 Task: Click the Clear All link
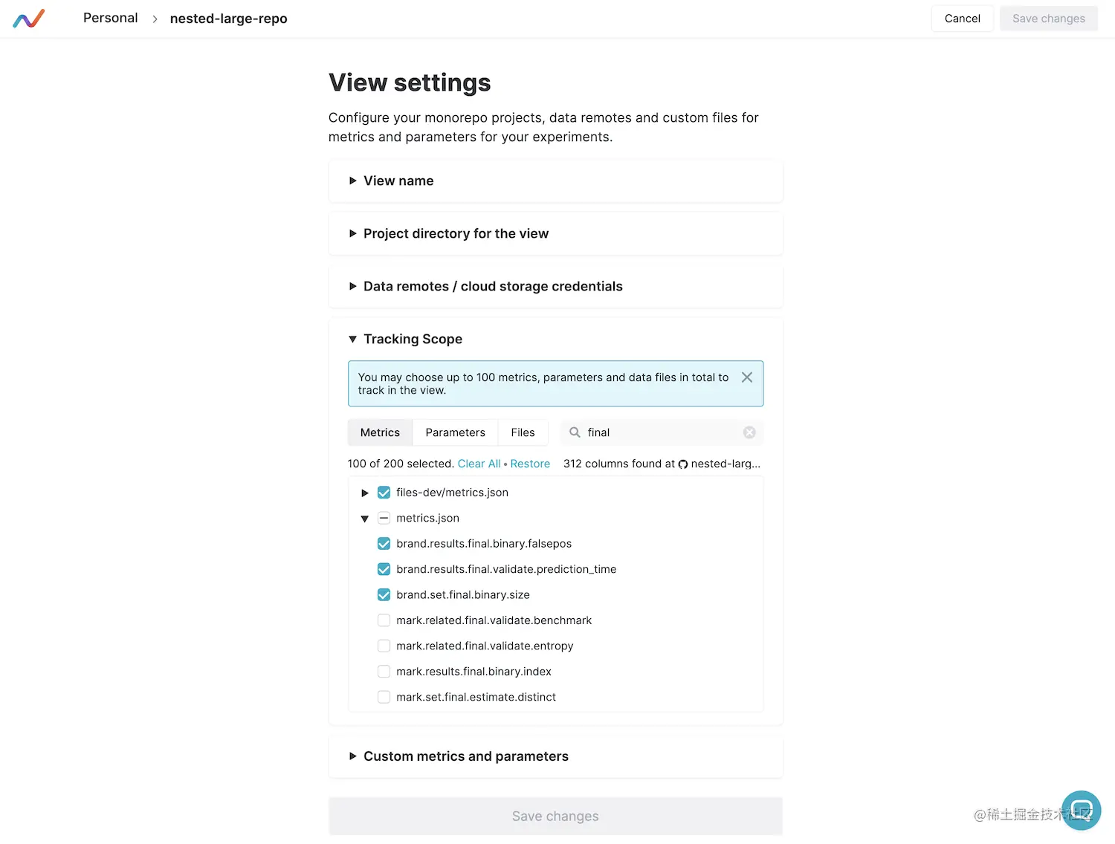[x=479, y=463]
